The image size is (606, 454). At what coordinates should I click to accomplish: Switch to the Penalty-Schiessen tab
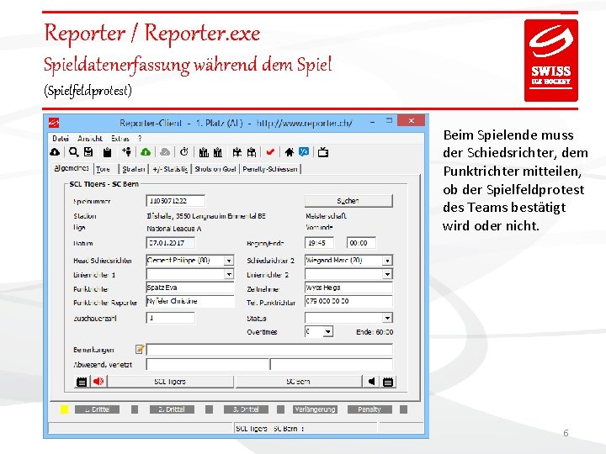[270, 169]
